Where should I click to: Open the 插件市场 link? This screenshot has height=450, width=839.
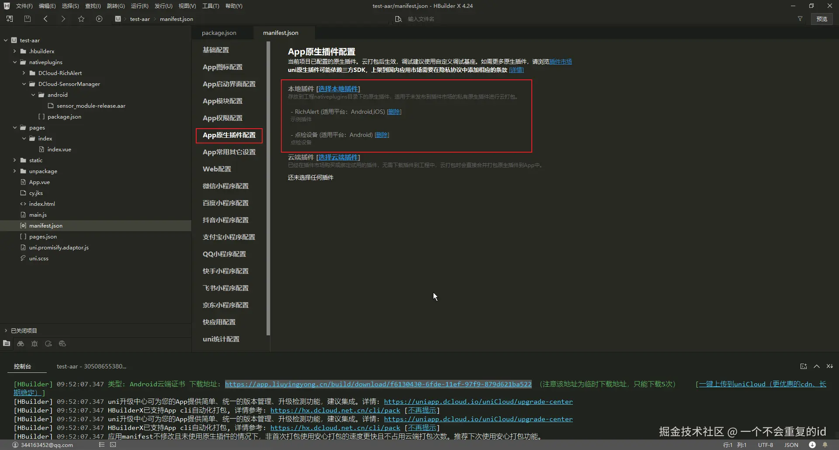561,61
